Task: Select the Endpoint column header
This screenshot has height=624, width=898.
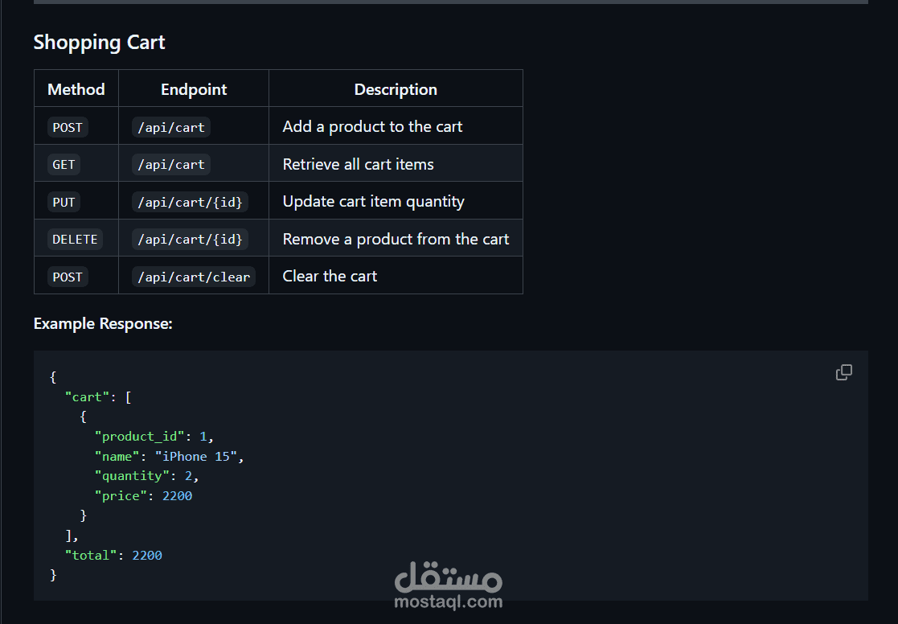Action: [194, 89]
